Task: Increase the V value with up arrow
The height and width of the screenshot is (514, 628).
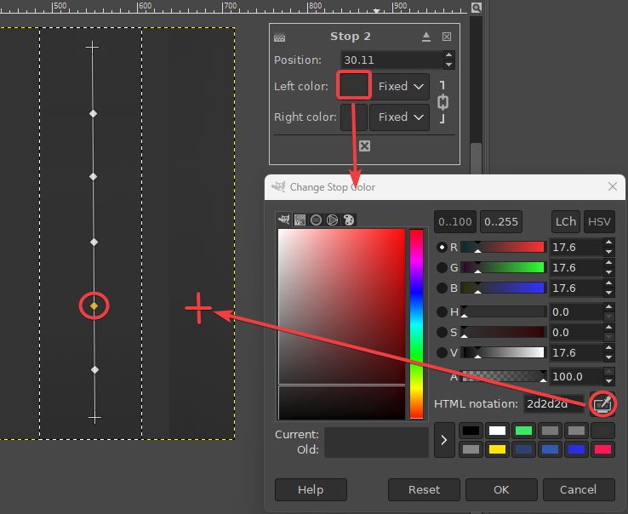Action: click(x=608, y=348)
